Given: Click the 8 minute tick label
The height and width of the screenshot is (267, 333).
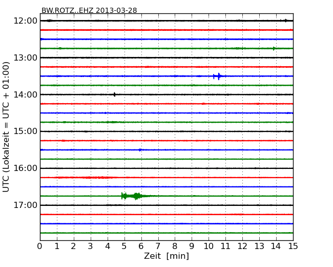Looking at the screenshot, I should 175,246.
